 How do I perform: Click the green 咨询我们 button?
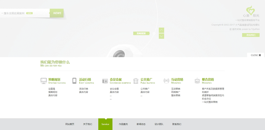pos(251,35)
